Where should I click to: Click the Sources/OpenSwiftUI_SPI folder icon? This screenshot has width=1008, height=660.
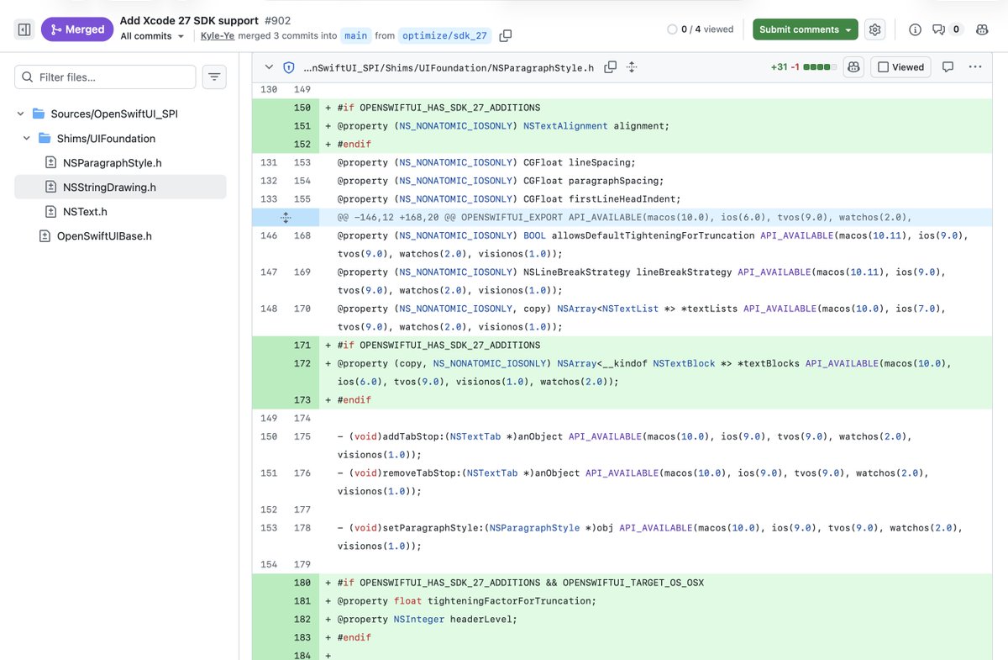pyautogui.click(x=39, y=114)
